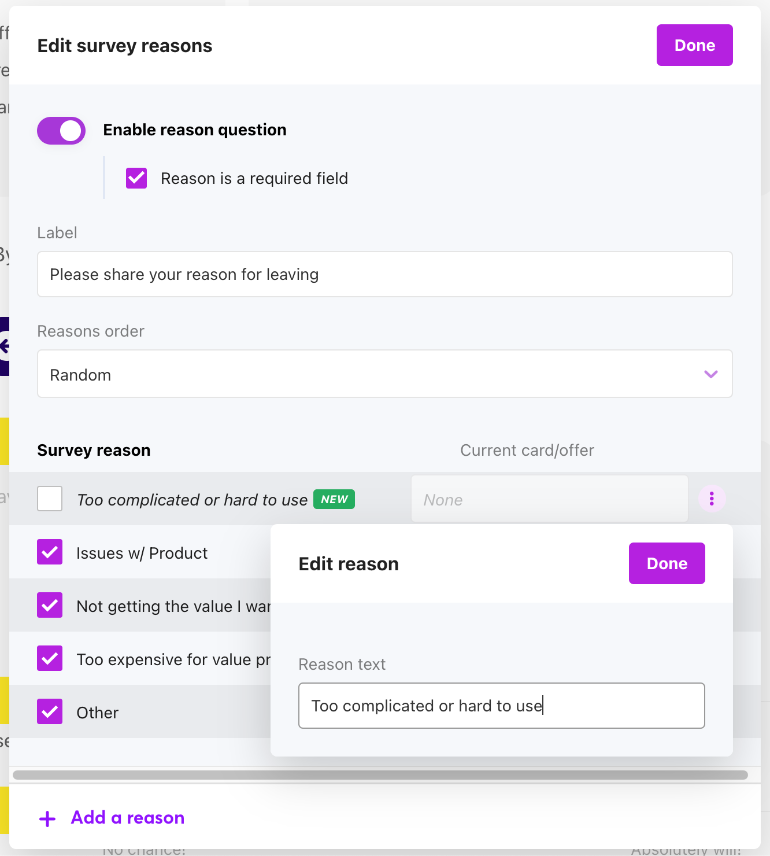Screen dimensions: 770x856
Task: Click the Add a reason link
Action: click(x=127, y=817)
